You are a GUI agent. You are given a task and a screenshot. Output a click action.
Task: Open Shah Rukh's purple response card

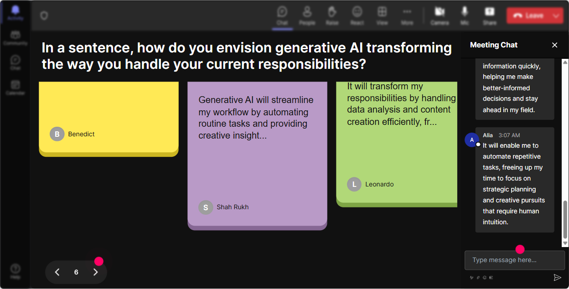click(x=257, y=156)
